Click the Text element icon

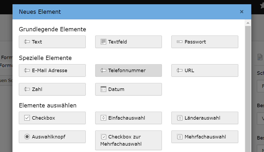pyautogui.click(x=27, y=42)
